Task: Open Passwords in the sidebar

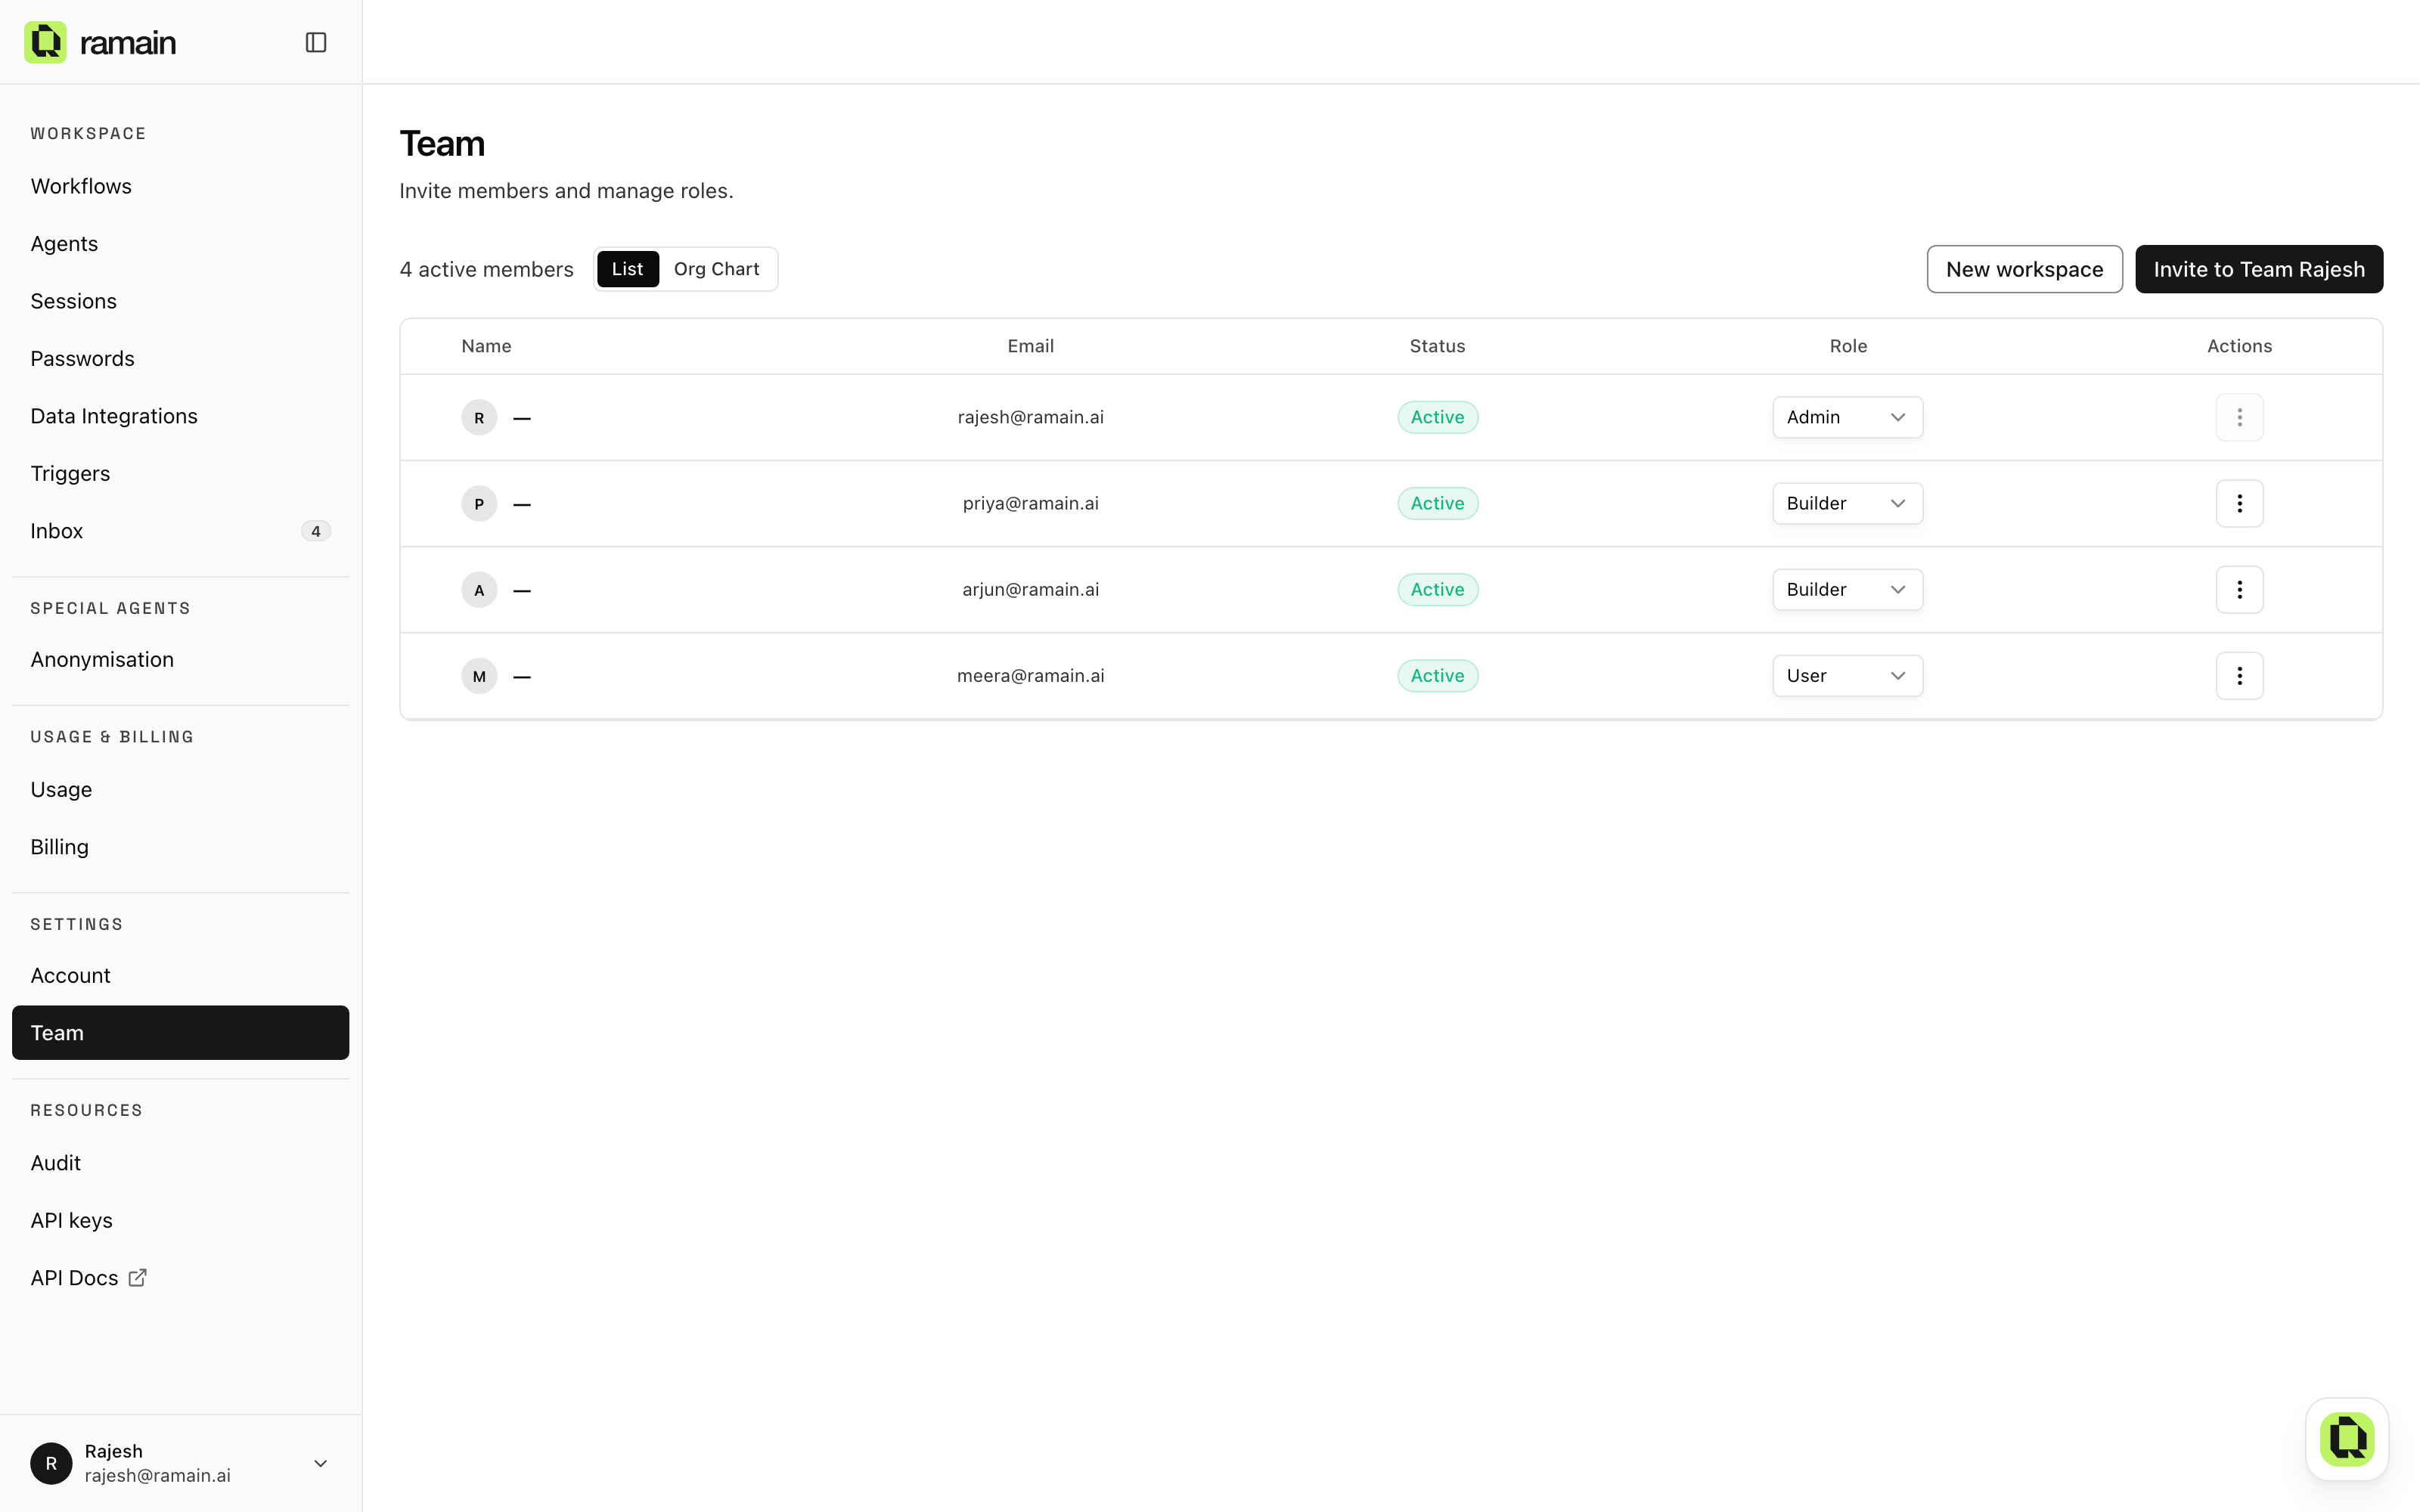Action: (180, 358)
